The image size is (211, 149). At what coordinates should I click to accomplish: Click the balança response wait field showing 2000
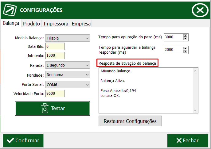(x=173, y=50)
